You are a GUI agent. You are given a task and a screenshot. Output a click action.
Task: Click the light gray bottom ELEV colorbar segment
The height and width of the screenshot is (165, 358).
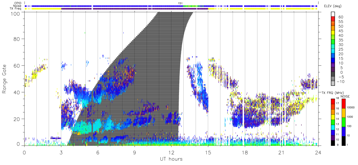(x=333, y=83)
